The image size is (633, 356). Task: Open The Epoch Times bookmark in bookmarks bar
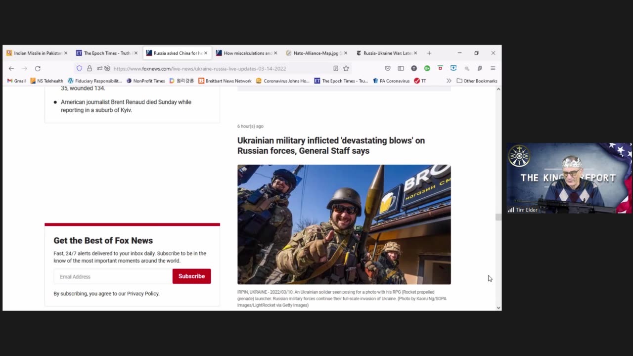[x=341, y=81]
